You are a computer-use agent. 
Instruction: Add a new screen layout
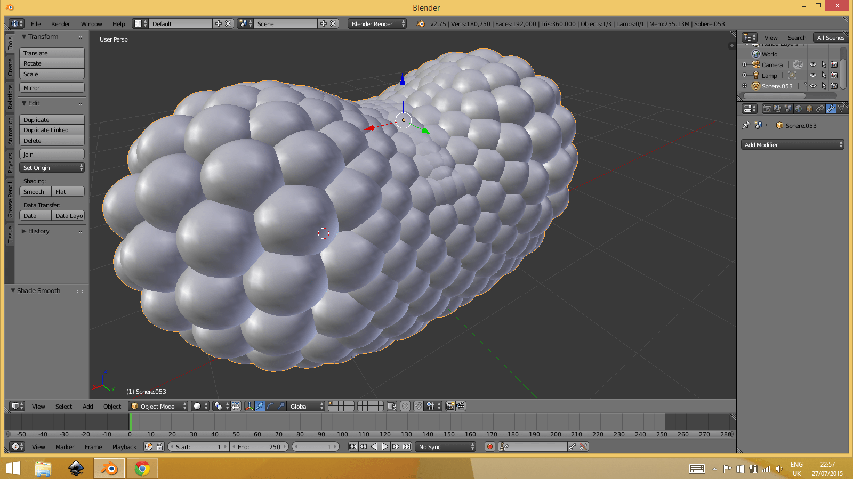218,23
